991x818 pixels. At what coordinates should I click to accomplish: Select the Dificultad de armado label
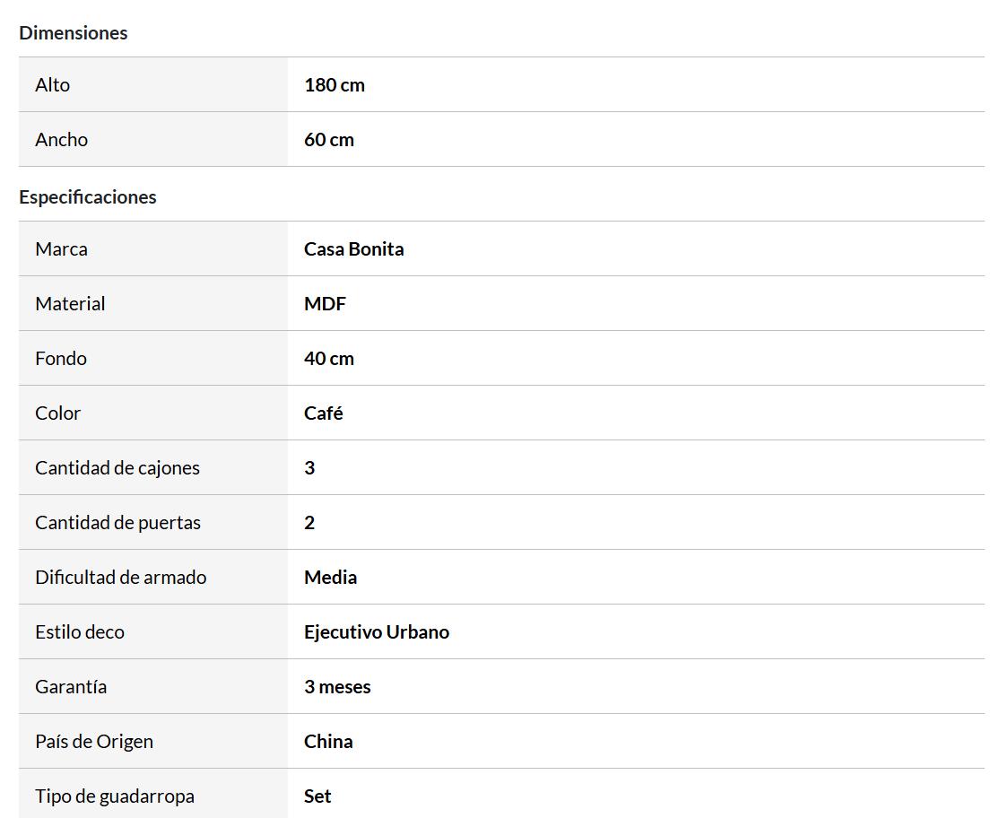[121, 578]
